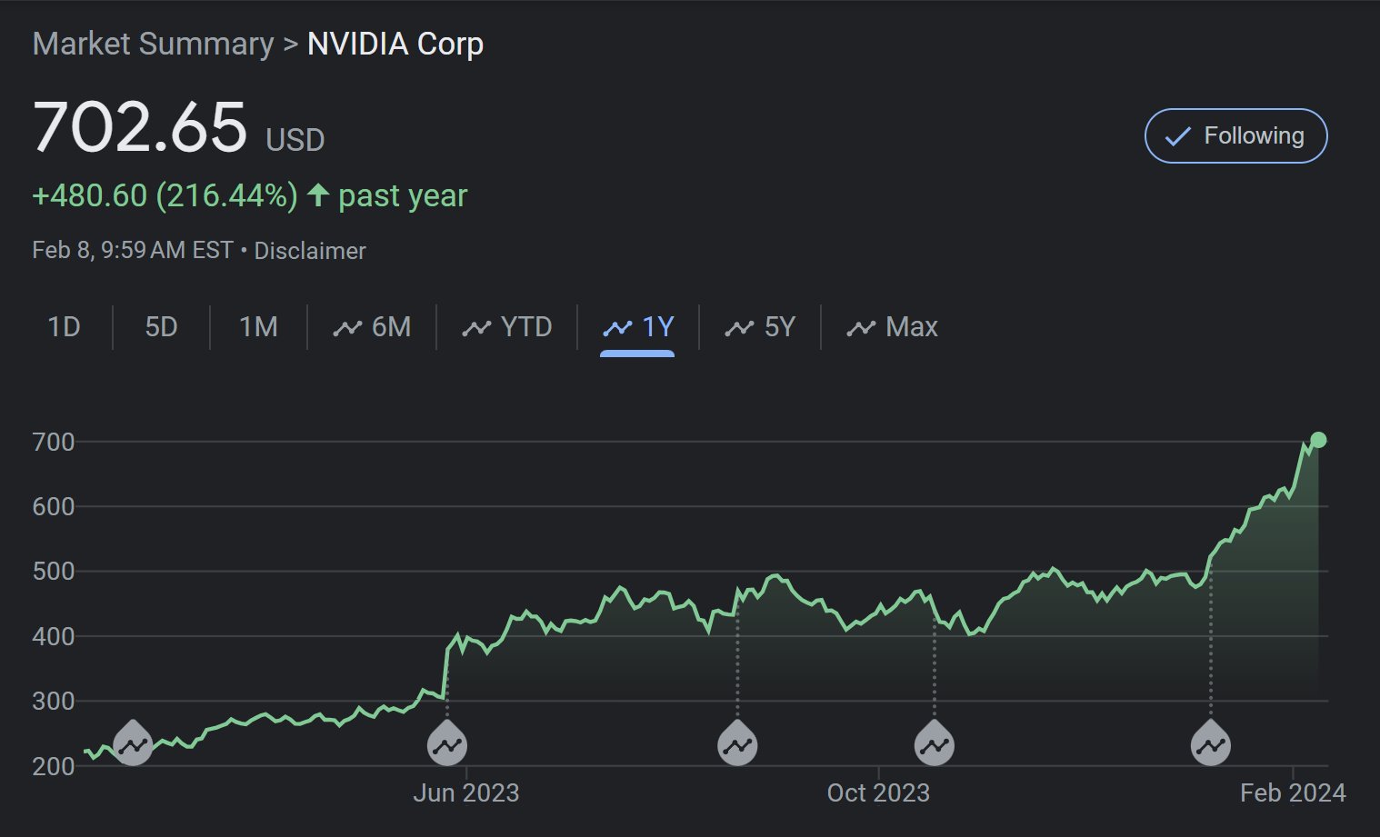Open the event marker just after Oct 2023

click(935, 743)
